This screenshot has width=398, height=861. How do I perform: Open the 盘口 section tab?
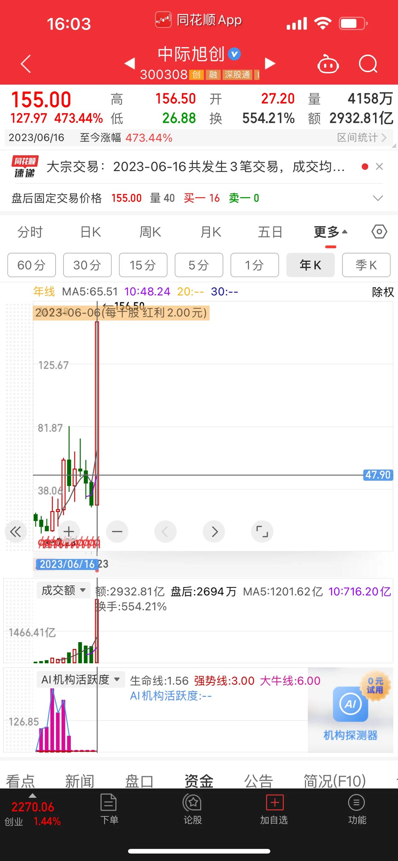point(139,781)
